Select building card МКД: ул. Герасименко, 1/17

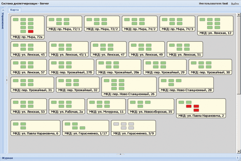86,128
